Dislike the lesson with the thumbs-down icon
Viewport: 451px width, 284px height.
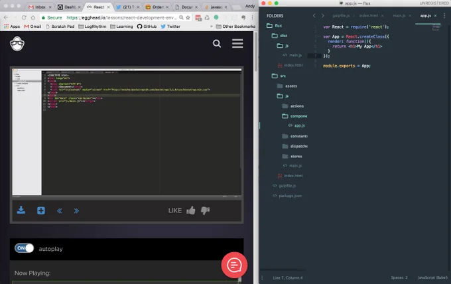pyautogui.click(x=206, y=210)
